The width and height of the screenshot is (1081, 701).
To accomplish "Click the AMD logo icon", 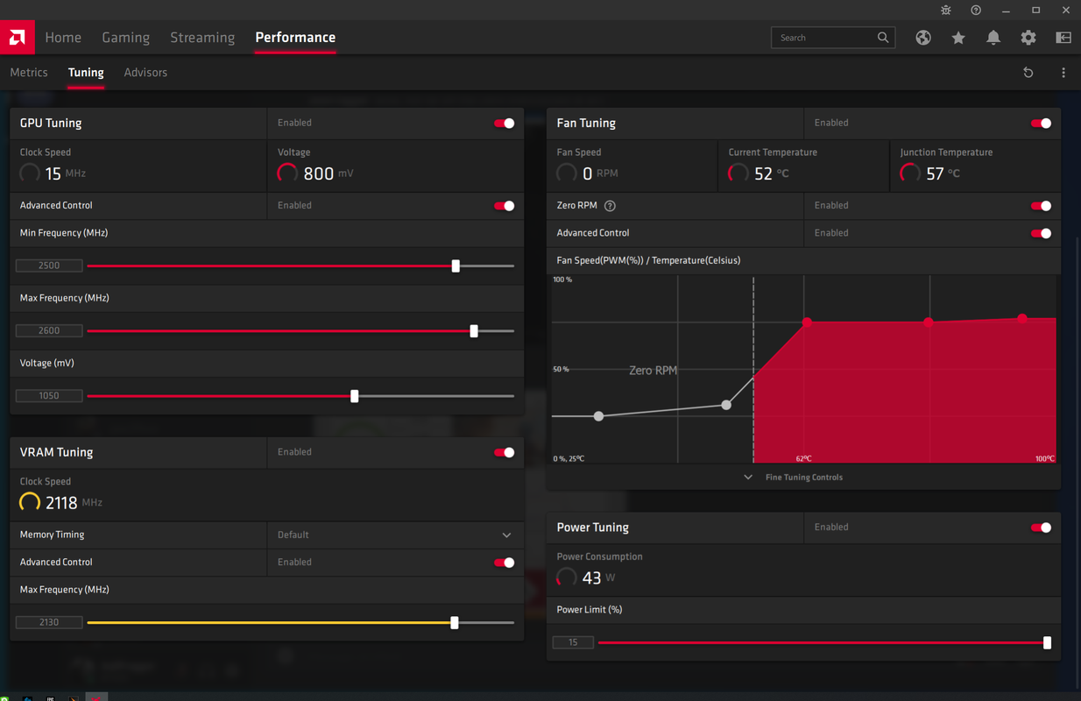I will [x=17, y=38].
